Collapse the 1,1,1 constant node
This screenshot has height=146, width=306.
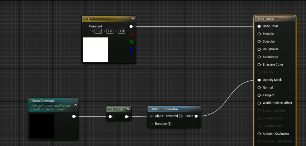tap(132, 19)
